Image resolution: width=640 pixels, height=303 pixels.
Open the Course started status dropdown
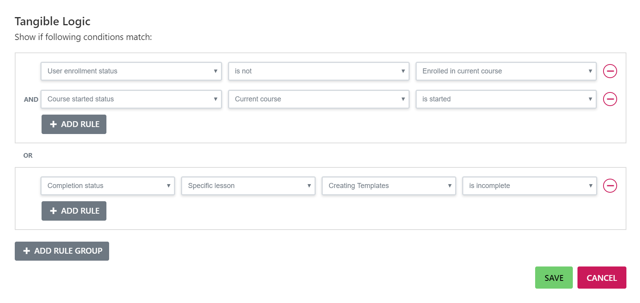pyautogui.click(x=131, y=99)
